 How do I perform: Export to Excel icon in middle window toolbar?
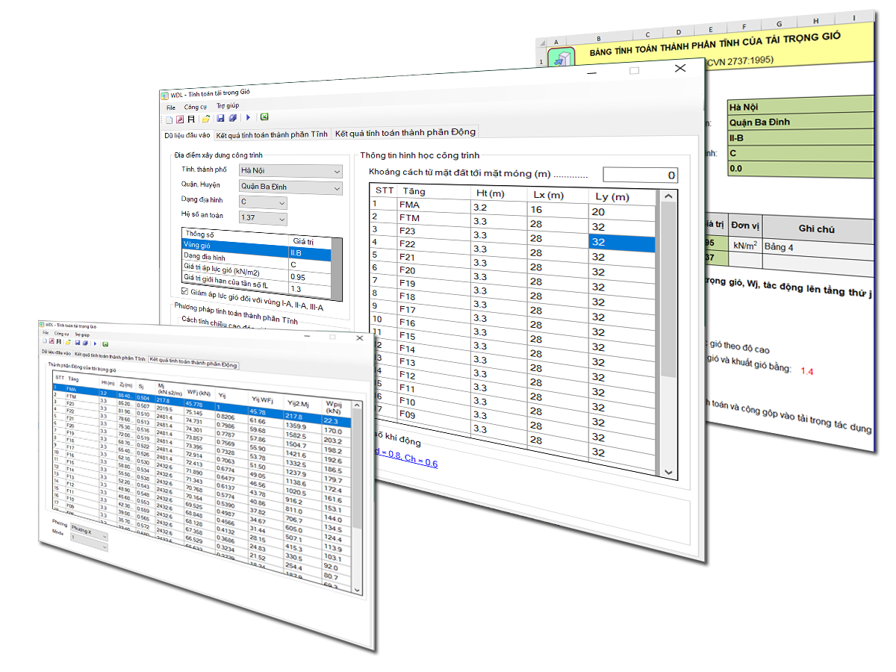click(x=264, y=116)
